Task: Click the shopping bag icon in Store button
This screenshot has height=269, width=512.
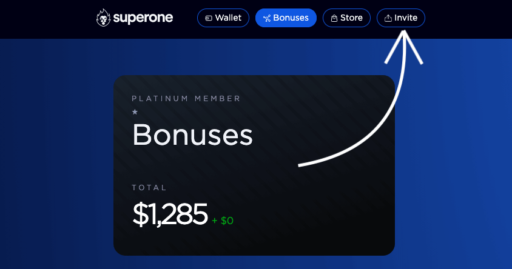Action: (334, 18)
